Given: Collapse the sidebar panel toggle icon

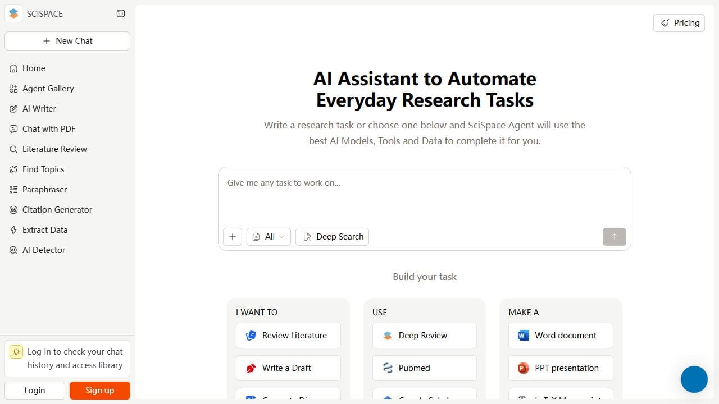Looking at the screenshot, I should (121, 13).
